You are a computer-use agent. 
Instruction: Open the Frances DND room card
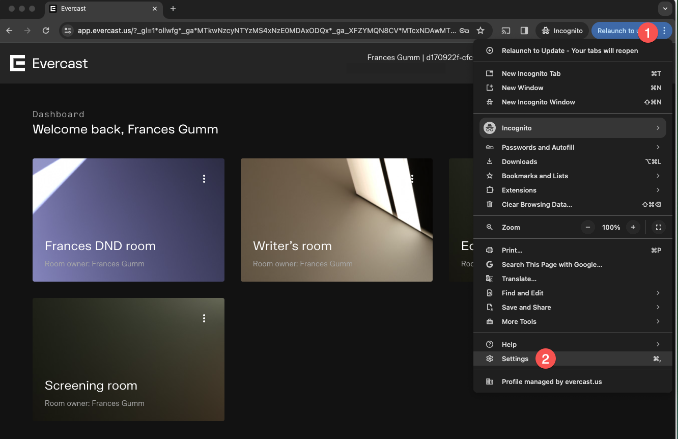click(128, 220)
